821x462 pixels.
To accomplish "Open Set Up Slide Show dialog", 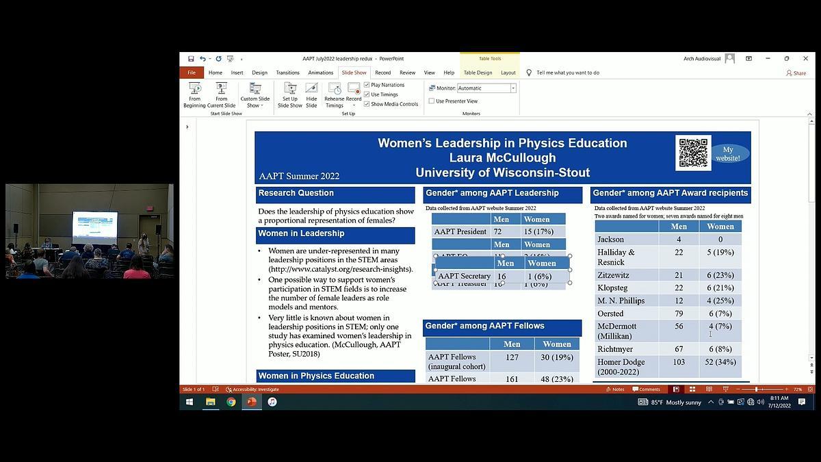I will coord(290,95).
